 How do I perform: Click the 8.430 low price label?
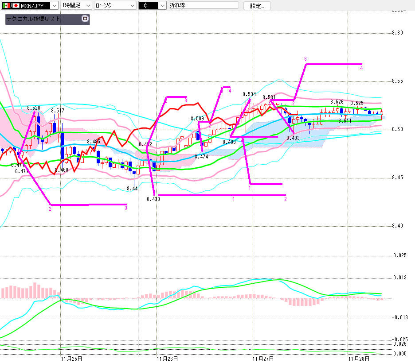tap(153, 199)
